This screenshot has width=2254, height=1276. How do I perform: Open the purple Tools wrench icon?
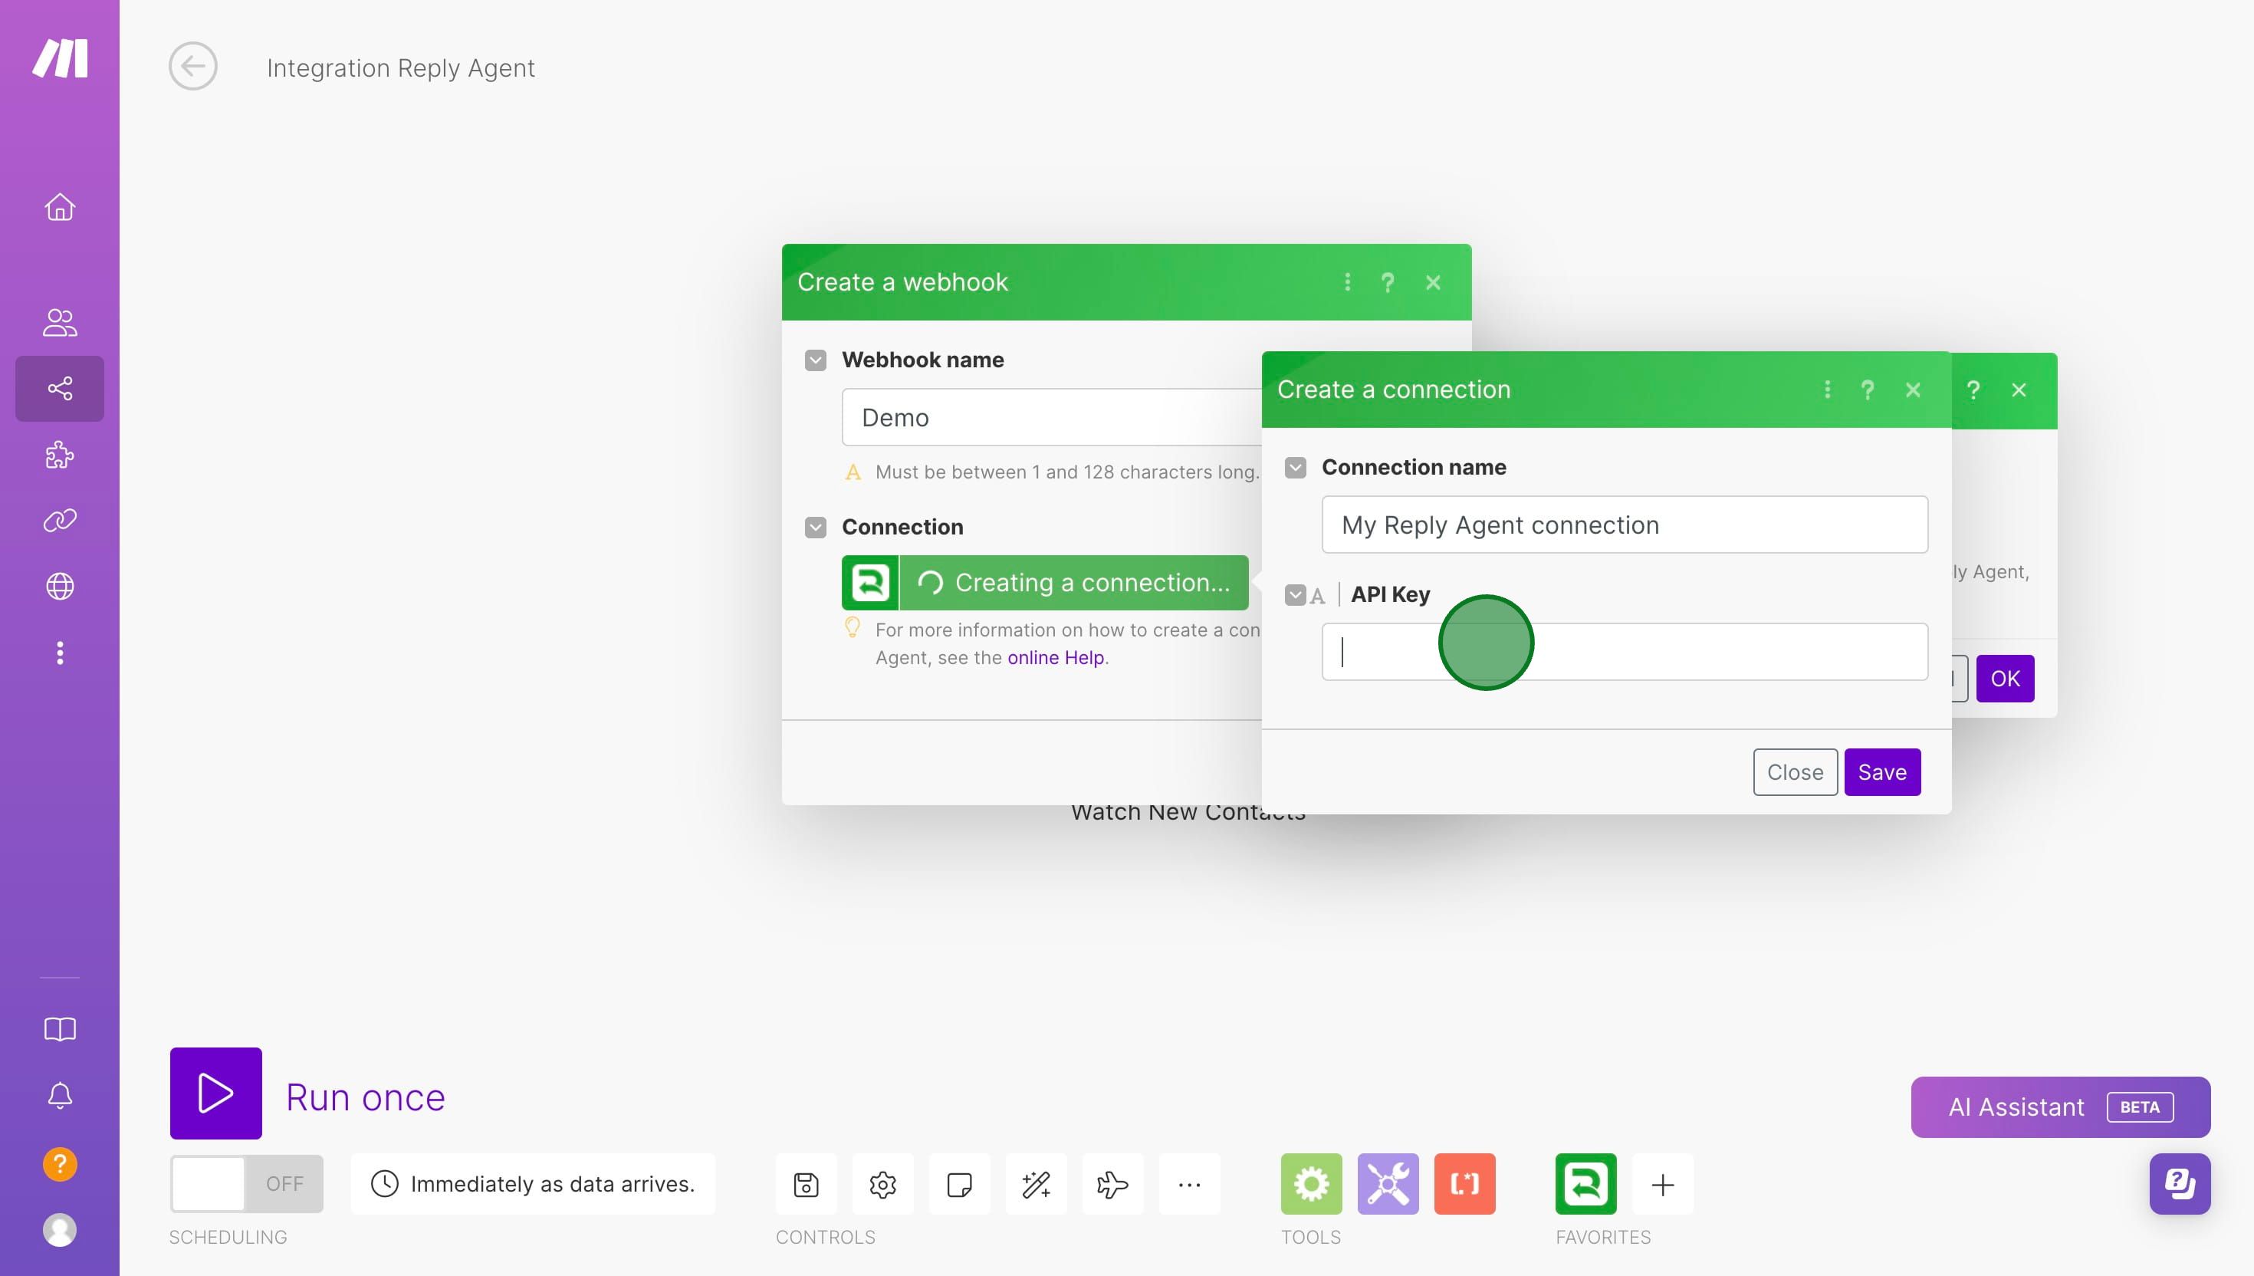1388,1184
